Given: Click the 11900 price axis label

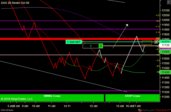Looking at the screenshot, I should tap(166, 30).
